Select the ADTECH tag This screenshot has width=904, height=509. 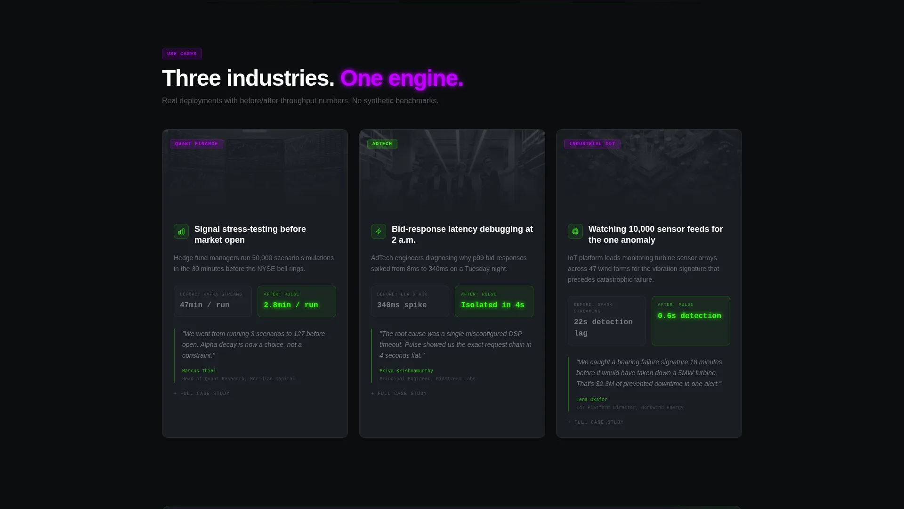pyautogui.click(x=382, y=144)
